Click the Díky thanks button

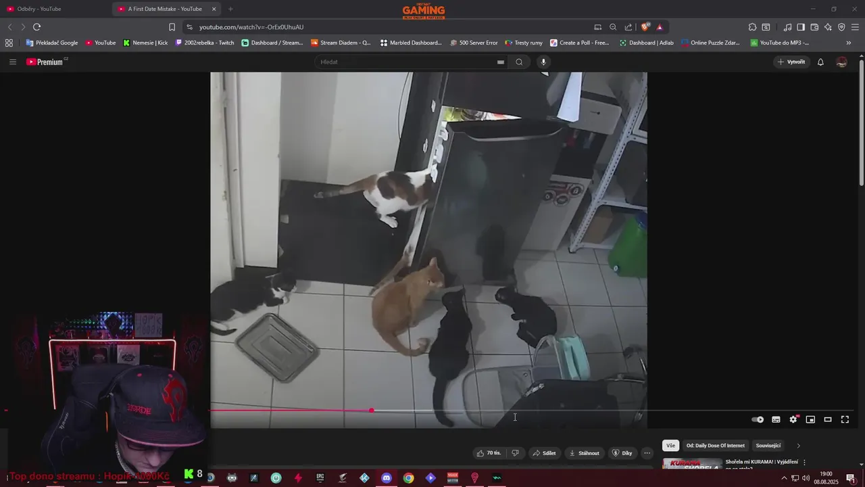[622, 453]
